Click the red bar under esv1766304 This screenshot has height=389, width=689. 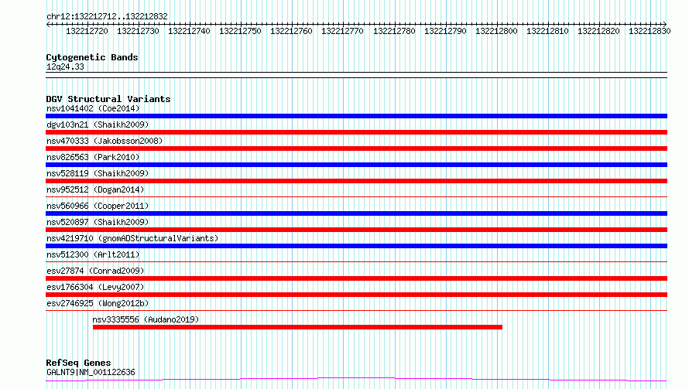click(x=356, y=295)
